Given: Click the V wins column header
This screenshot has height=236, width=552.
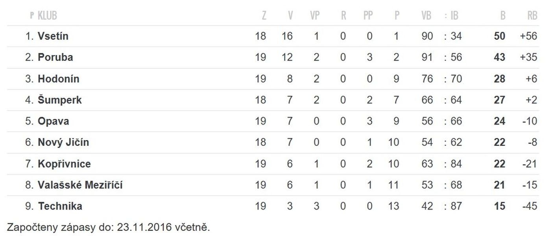Looking at the screenshot, I should (x=290, y=15).
